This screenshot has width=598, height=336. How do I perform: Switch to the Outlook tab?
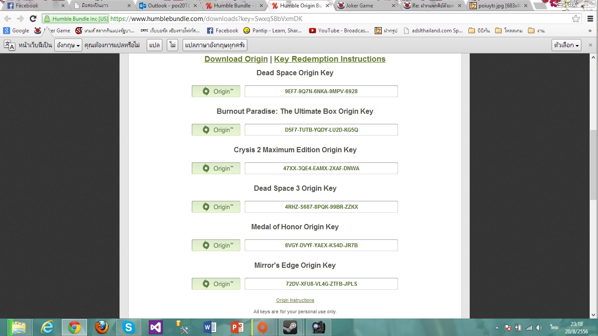pyautogui.click(x=168, y=6)
